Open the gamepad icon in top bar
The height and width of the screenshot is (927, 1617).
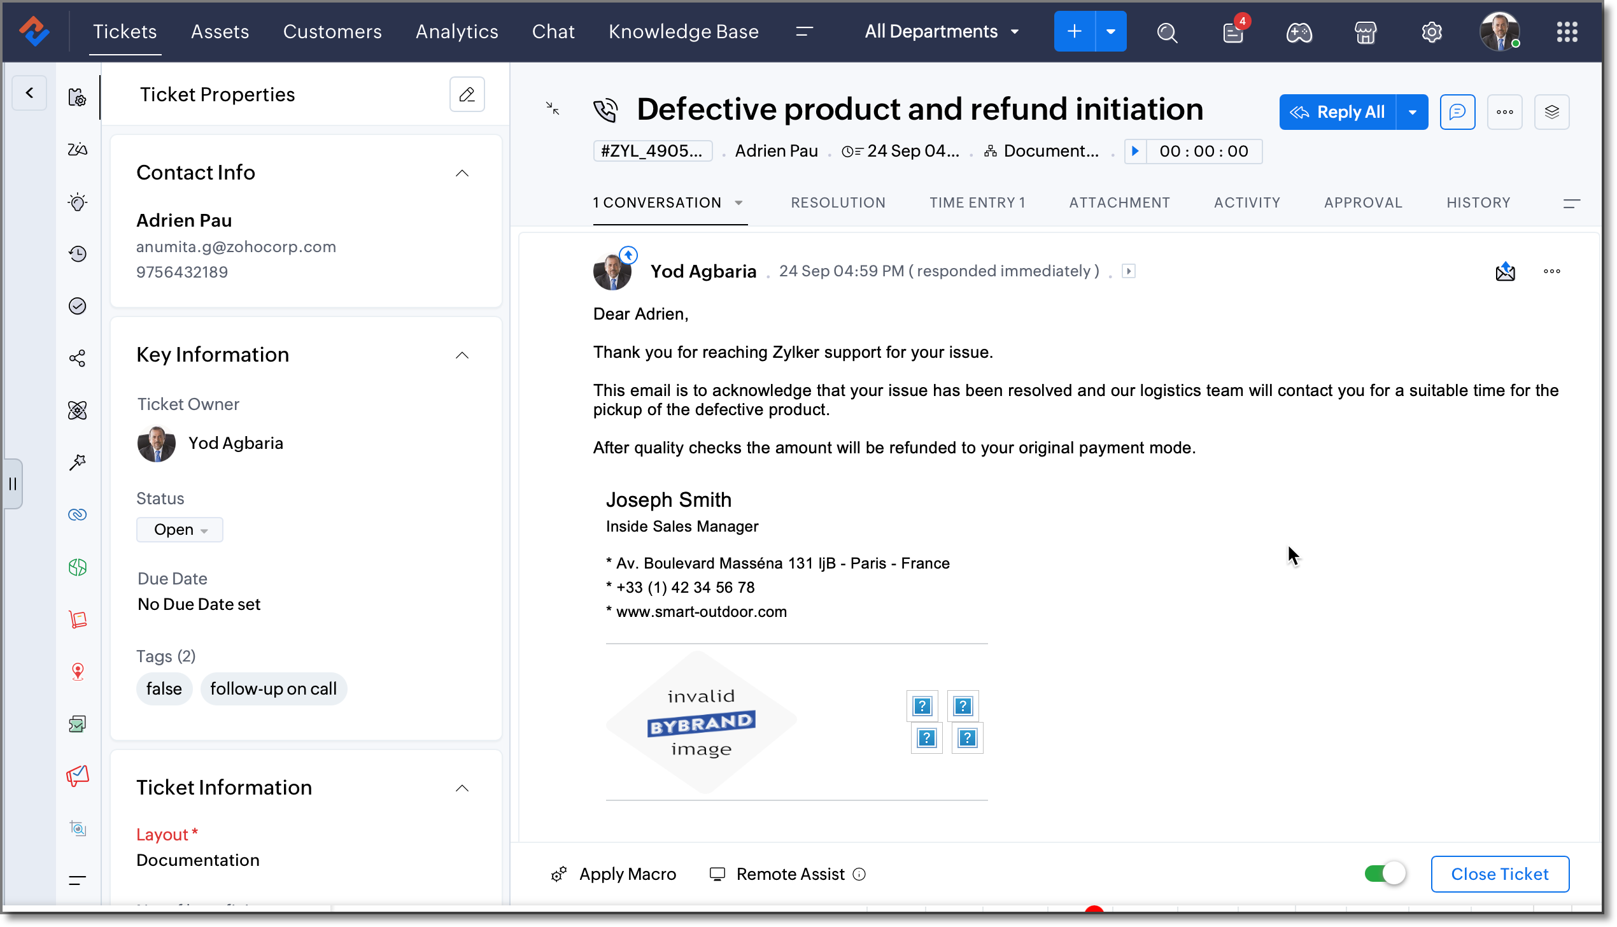[x=1299, y=32]
